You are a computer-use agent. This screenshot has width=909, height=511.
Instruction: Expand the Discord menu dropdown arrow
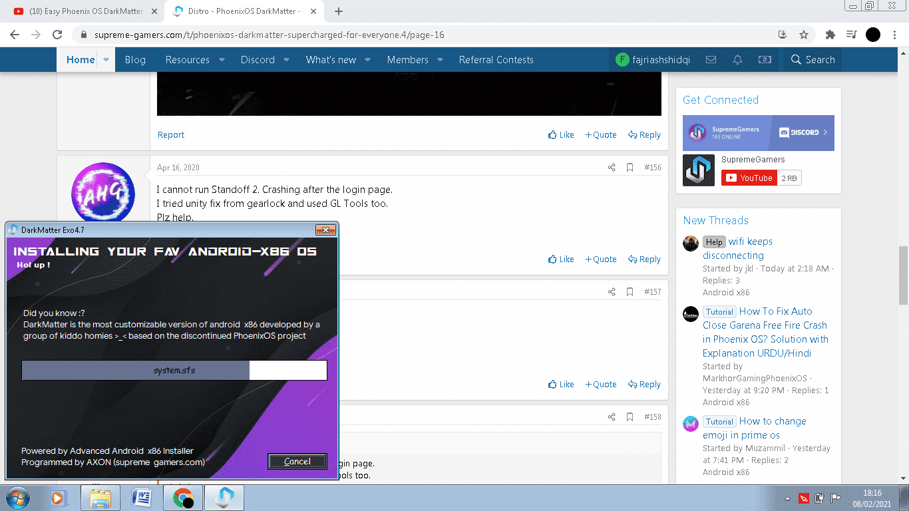click(287, 60)
